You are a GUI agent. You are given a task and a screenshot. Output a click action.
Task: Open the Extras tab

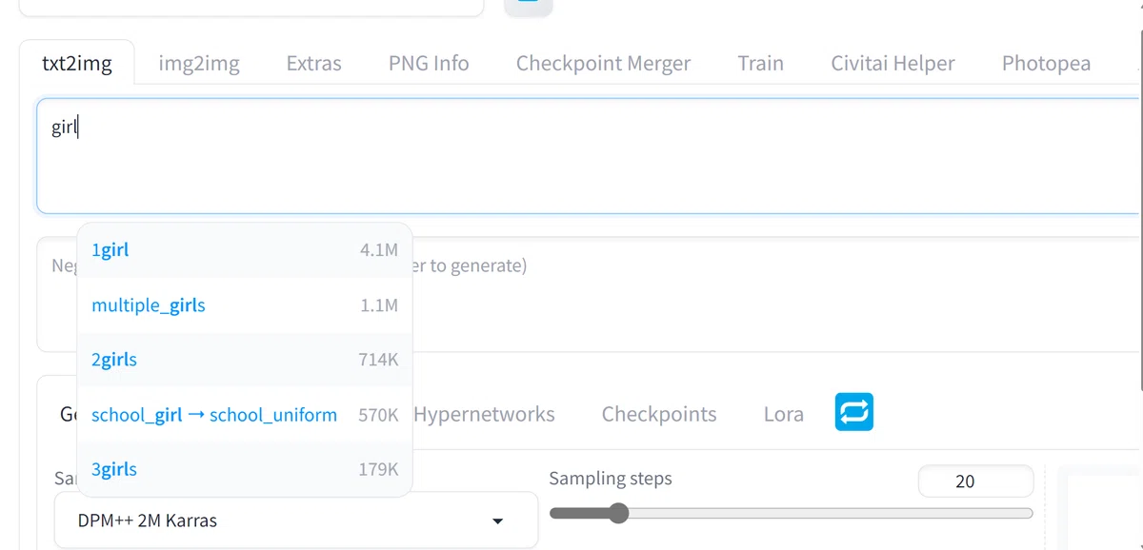313,64
